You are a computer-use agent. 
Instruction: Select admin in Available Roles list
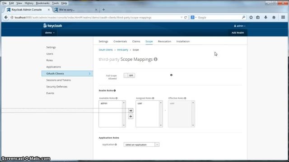point(104,103)
